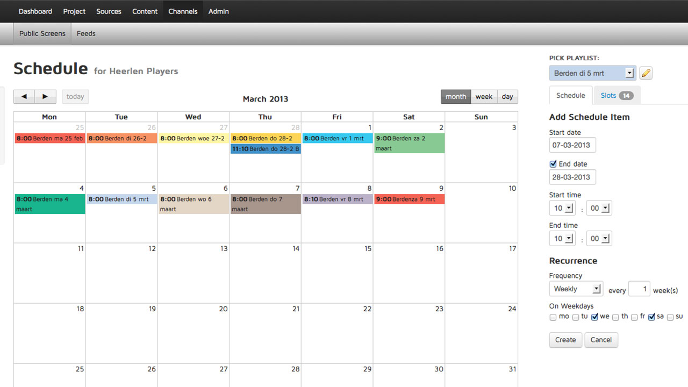Open the Sources menu in top navigation

(x=109, y=11)
